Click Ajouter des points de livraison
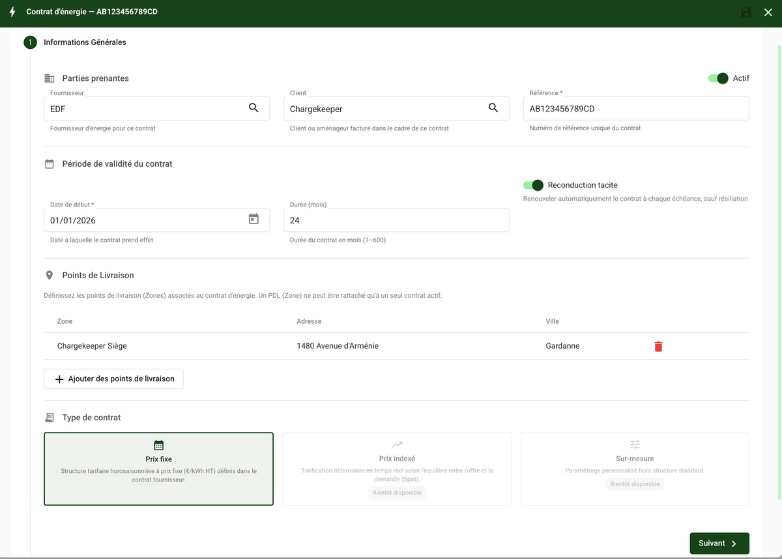Screen dimensions: 782x559 point(113,379)
